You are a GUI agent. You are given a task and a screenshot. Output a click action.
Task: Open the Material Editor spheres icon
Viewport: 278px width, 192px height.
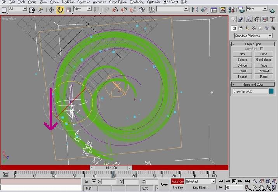(x=231, y=10)
